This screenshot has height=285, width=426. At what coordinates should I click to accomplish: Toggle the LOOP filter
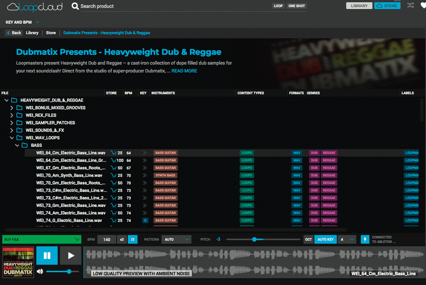coord(278,6)
